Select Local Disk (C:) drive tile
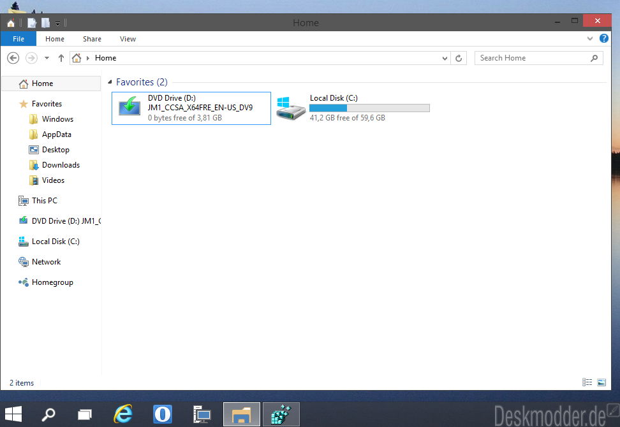The width and height of the screenshot is (620, 427). (x=352, y=108)
